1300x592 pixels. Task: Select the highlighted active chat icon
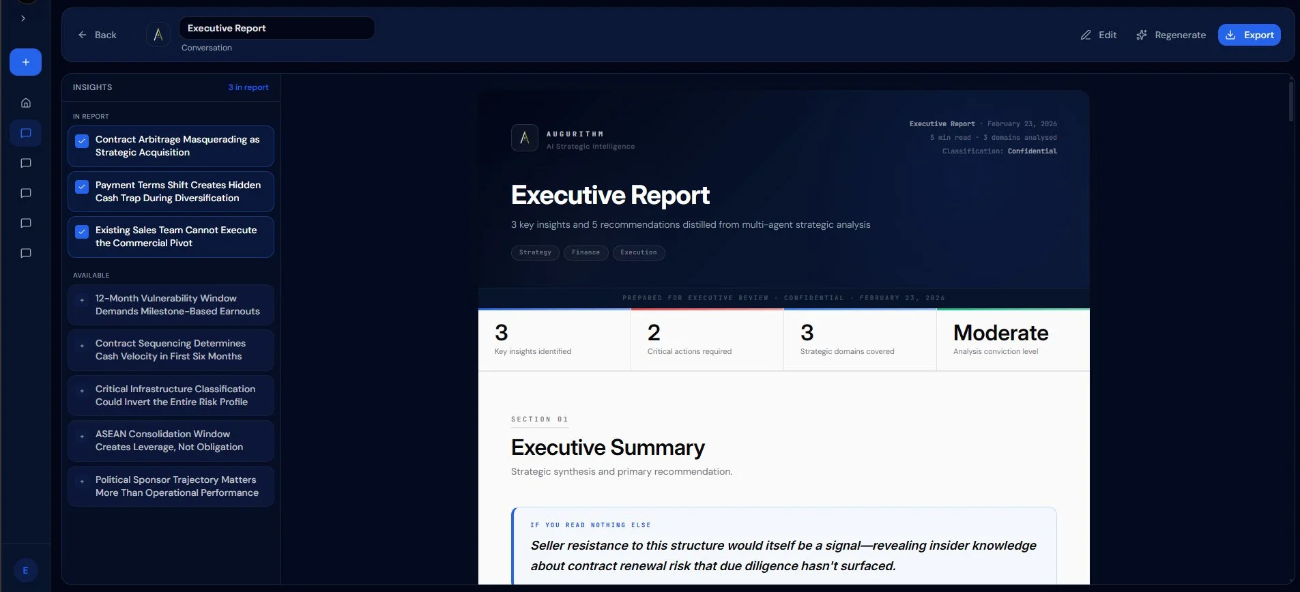tap(26, 133)
